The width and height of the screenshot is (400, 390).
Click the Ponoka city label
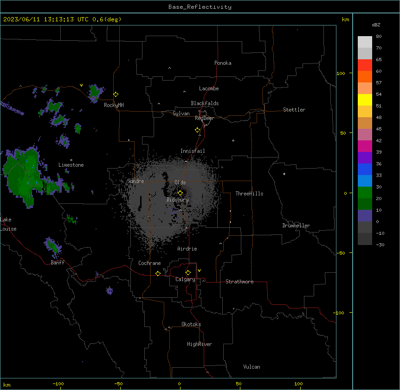[x=223, y=63]
